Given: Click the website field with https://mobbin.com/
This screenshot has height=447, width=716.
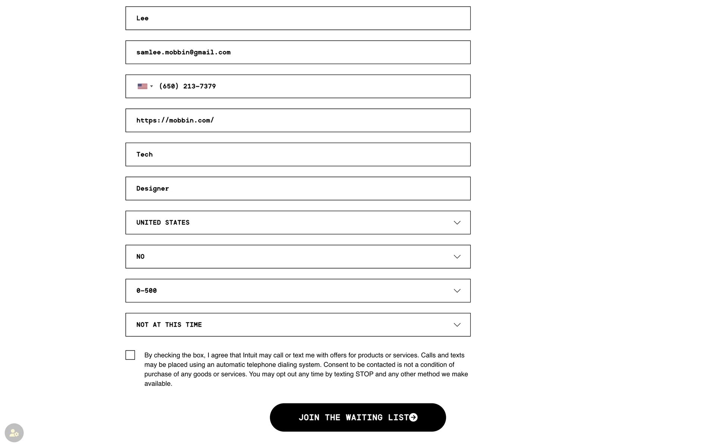Looking at the screenshot, I should [x=298, y=120].
